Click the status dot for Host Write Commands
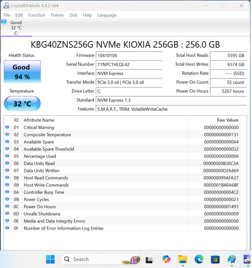252x268 pixels. point(7,185)
